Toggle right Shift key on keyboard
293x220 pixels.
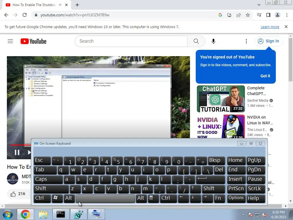[213, 189]
